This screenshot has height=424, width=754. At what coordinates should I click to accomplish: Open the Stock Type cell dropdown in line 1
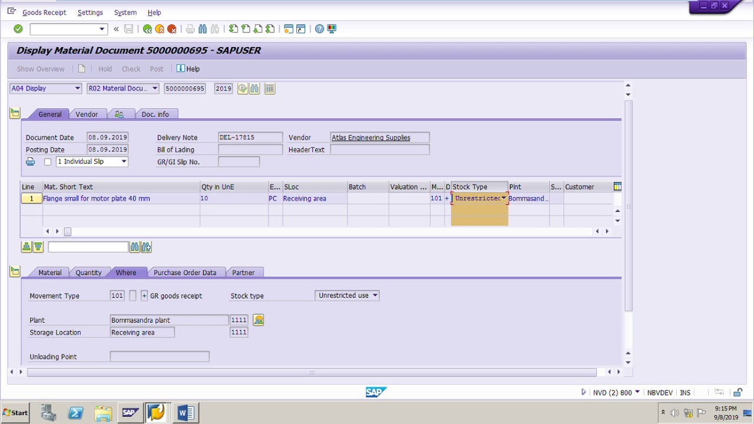coord(504,198)
